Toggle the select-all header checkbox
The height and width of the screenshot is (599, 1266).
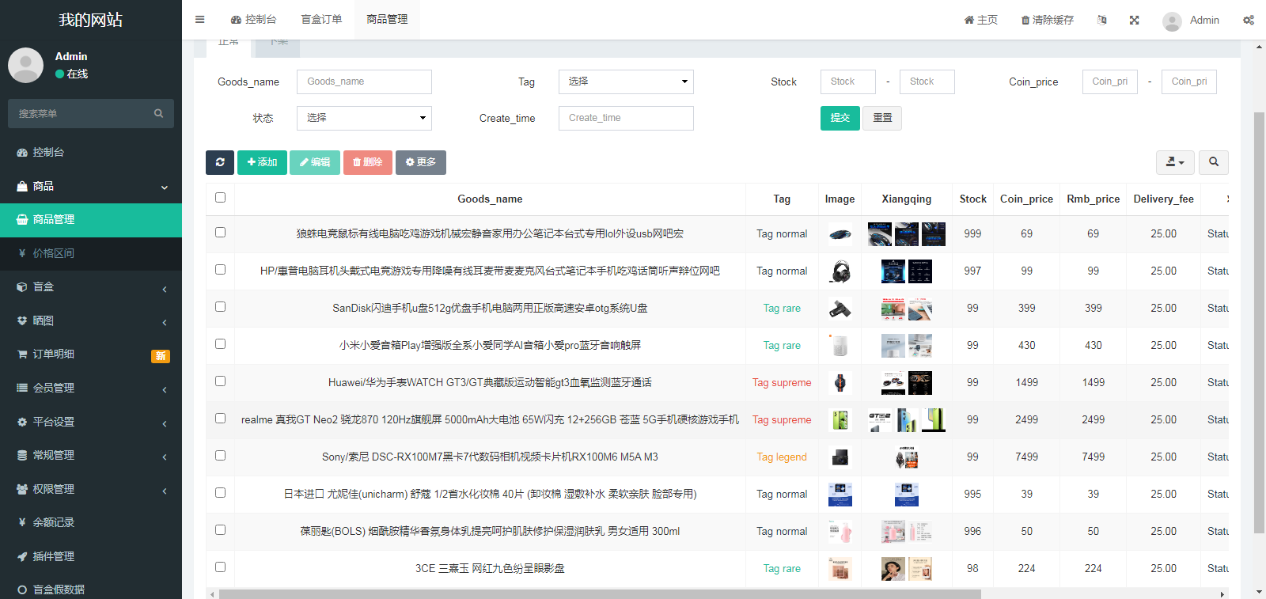[x=220, y=198]
